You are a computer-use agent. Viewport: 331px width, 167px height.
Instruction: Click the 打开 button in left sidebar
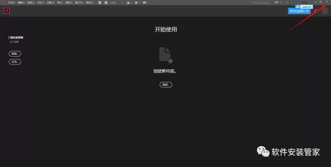coord(15,62)
